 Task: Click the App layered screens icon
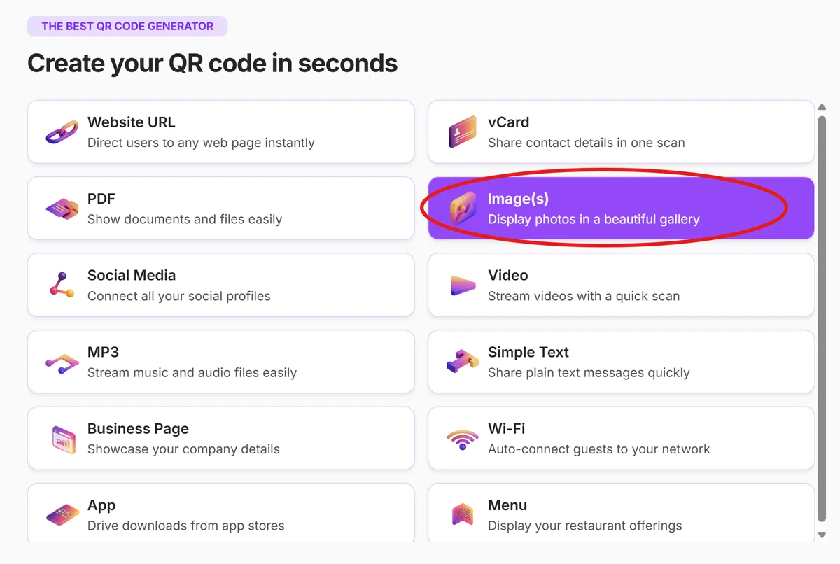(63, 514)
